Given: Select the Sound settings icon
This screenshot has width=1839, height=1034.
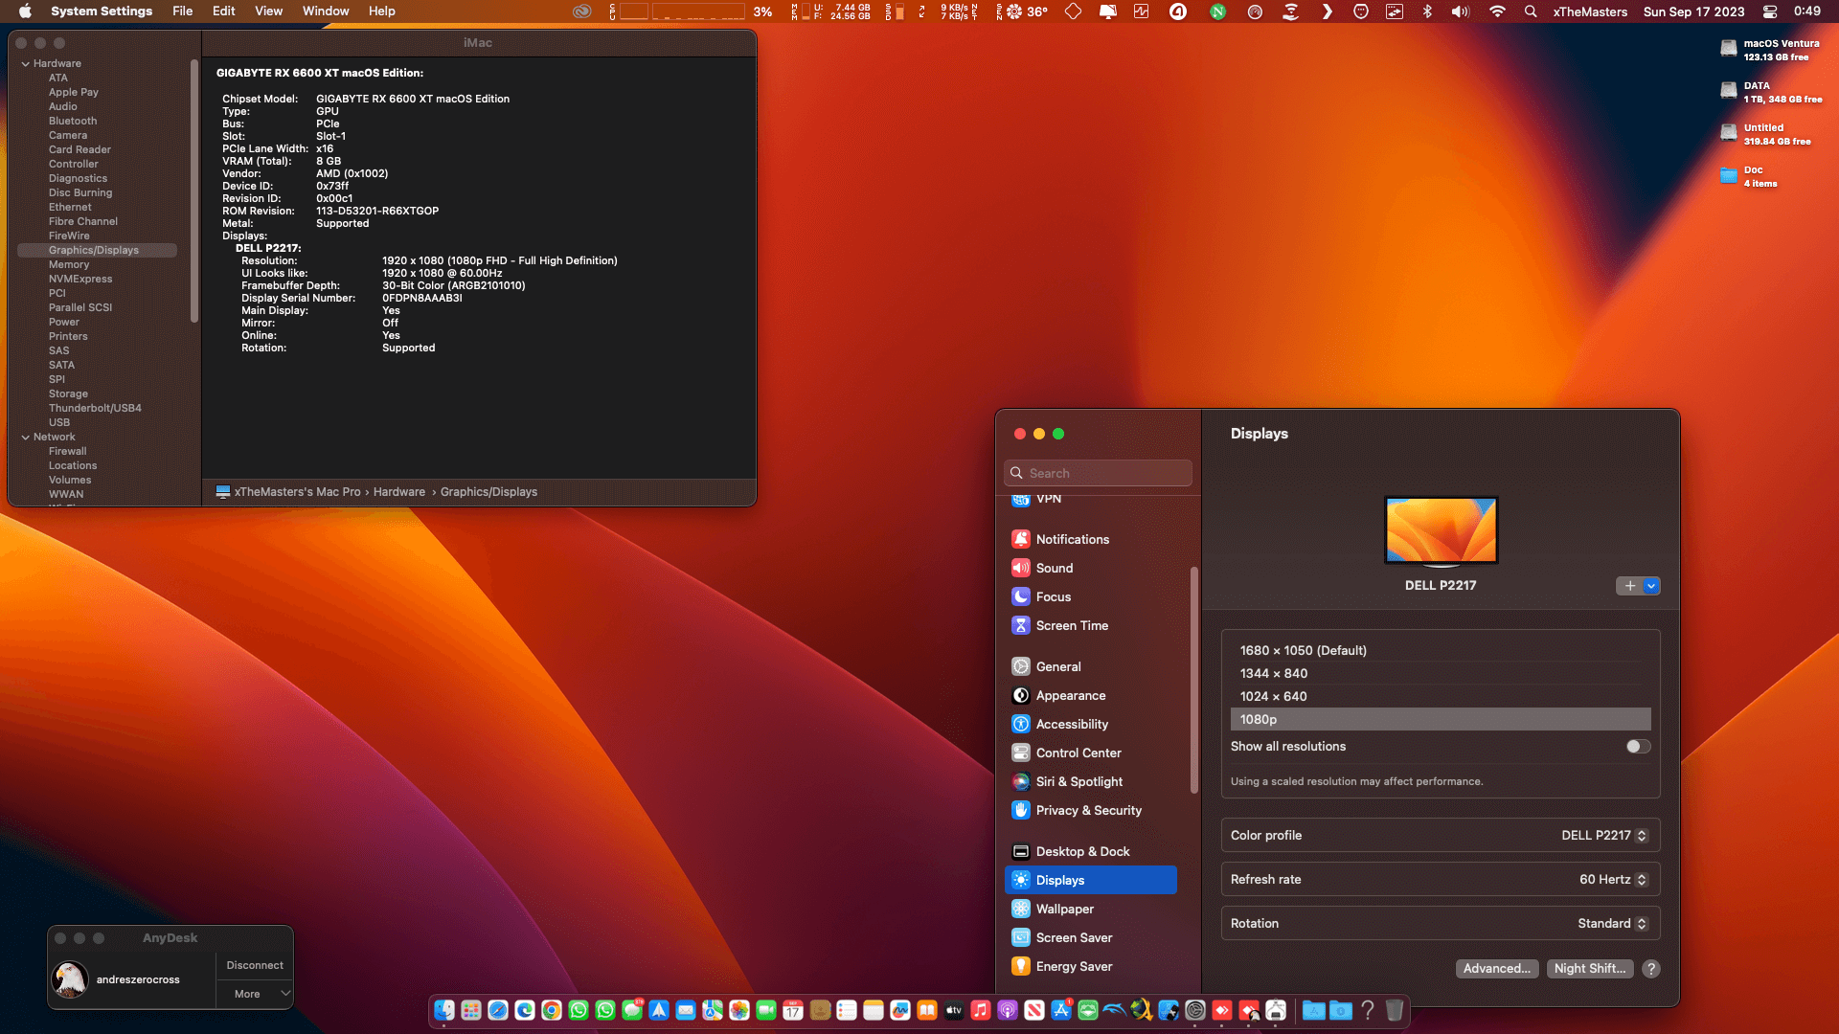Looking at the screenshot, I should click(1021, 568).
